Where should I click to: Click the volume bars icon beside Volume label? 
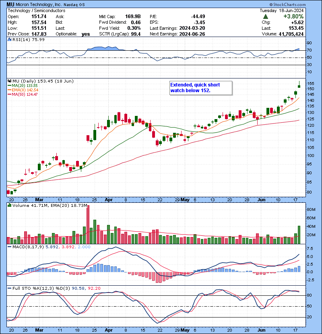(x=9, y=205)
